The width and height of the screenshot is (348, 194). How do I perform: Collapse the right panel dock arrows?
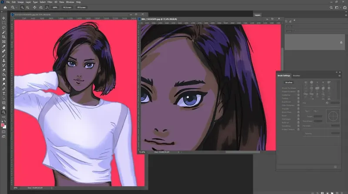pyautogui.click(x=346, y=12)
